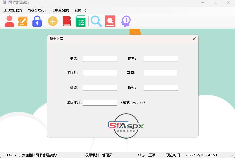Click the 出版社 input field
This screenshot has width=235, height=158.
100,73
